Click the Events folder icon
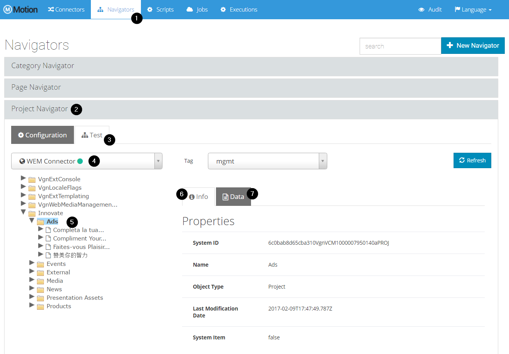509x354 pixels. pyautogui.click(x=40, y=264)
